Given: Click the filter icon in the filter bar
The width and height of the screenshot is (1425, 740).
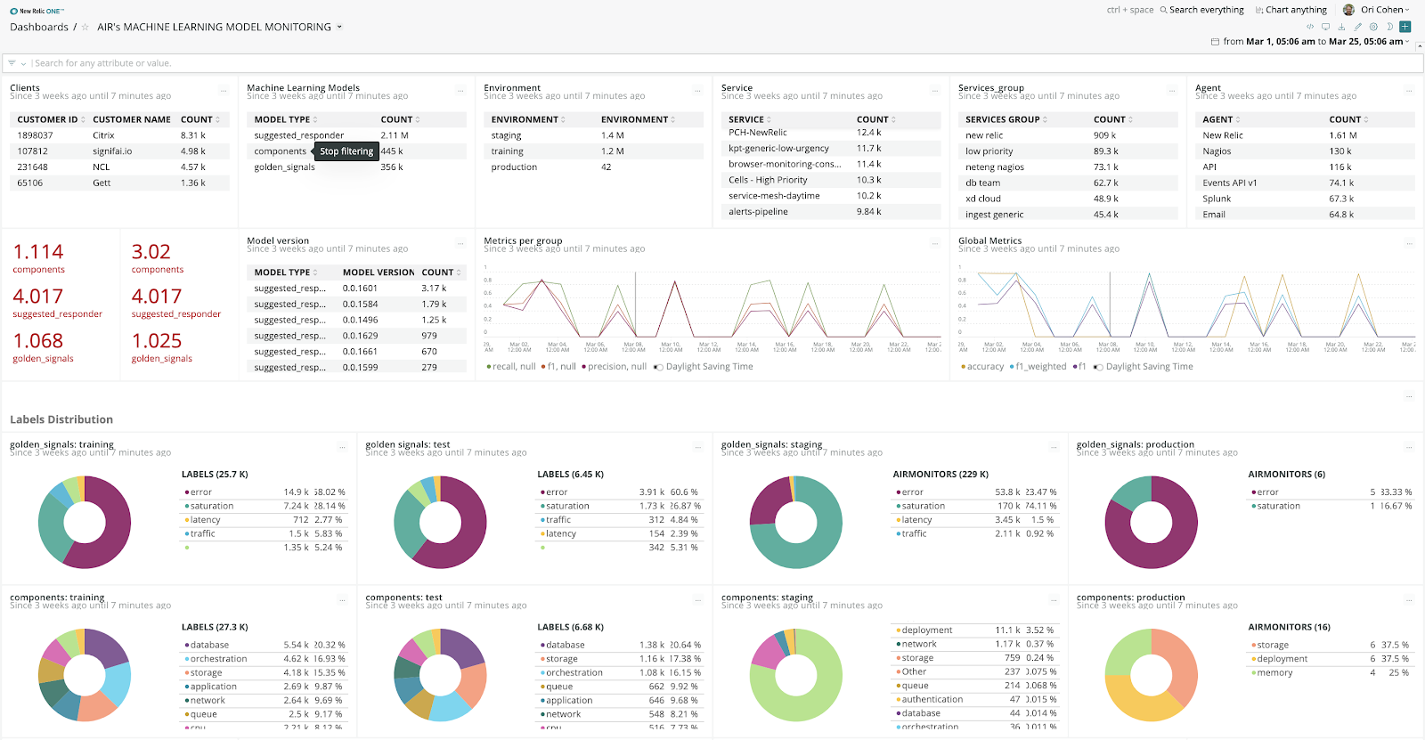Looking at the screenshot, I should click(12, 63).
